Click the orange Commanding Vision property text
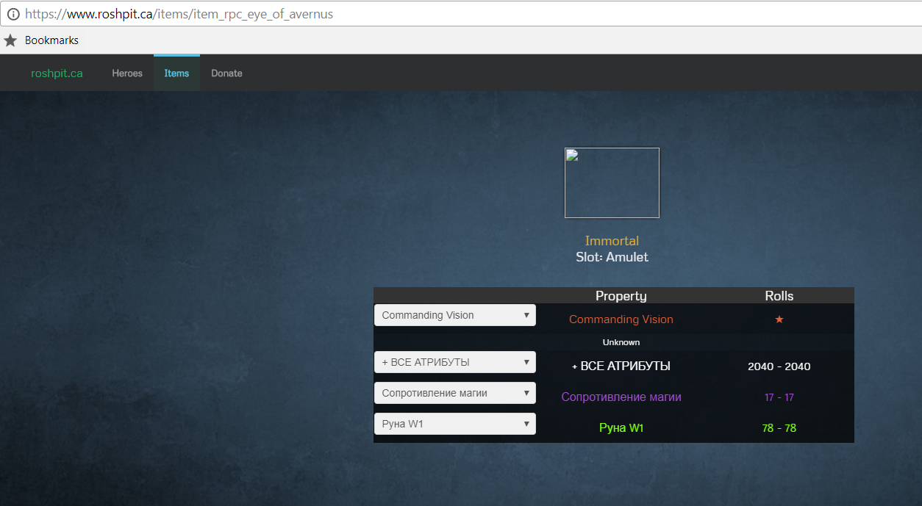Viewport: 922px width, 506px height. (x=621, y=319)
